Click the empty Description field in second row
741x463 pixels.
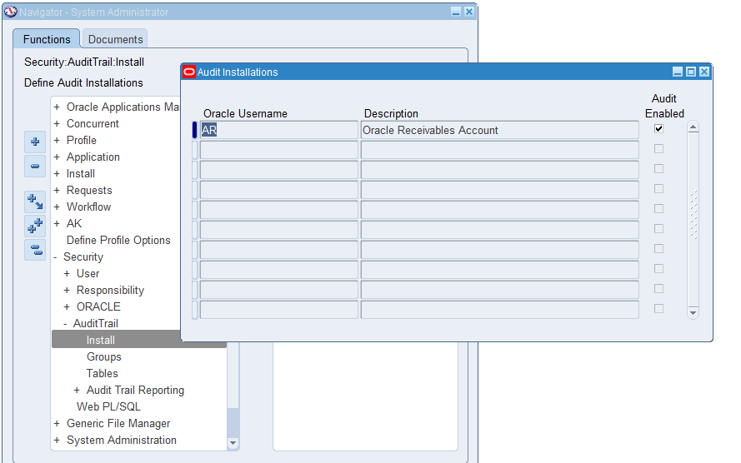click(499, 150)
